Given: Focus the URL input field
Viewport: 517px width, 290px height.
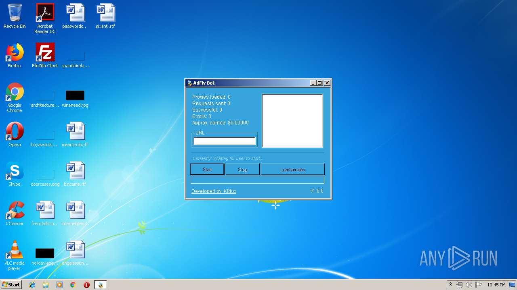Looking at the screenshot, I should [x=225, y=141].
